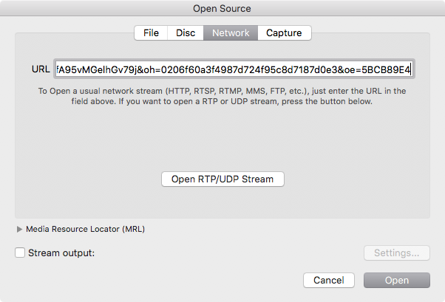Click the greyed-out Settings... button
Screen dimensions: 445x302
[x=397, y=253]
